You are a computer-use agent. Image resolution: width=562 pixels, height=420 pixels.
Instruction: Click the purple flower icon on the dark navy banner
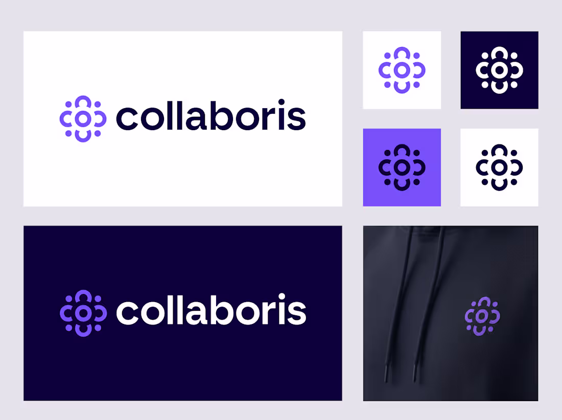point(83,313)
